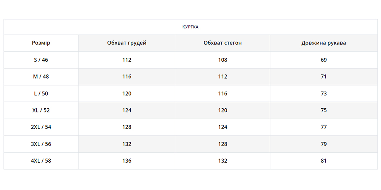Select sleeve length value 73

[324, 93]
